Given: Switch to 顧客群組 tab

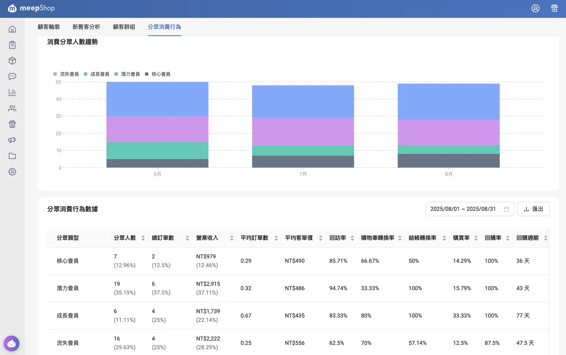Looking at the screenshot, I should (x=124, y=27).
